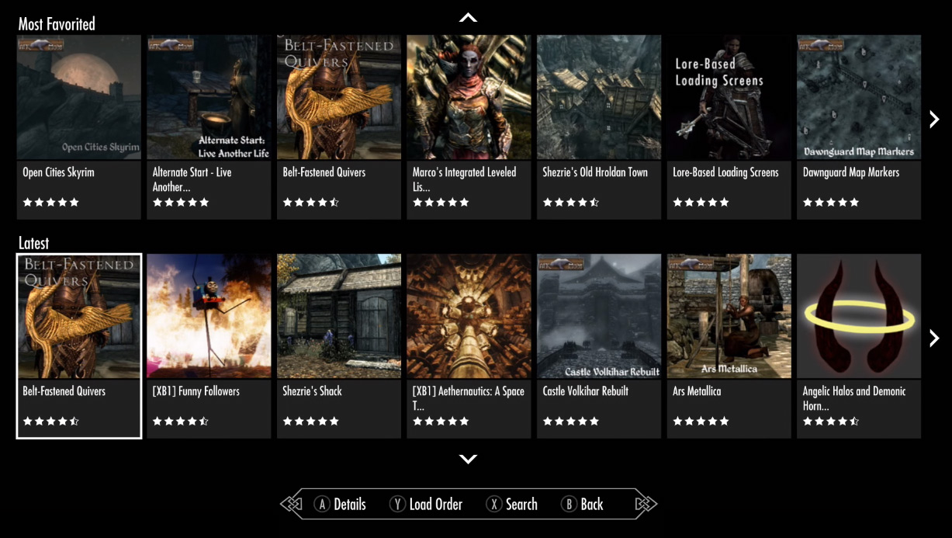Click the down chevron below Latest row

click(x=468, y=459)
